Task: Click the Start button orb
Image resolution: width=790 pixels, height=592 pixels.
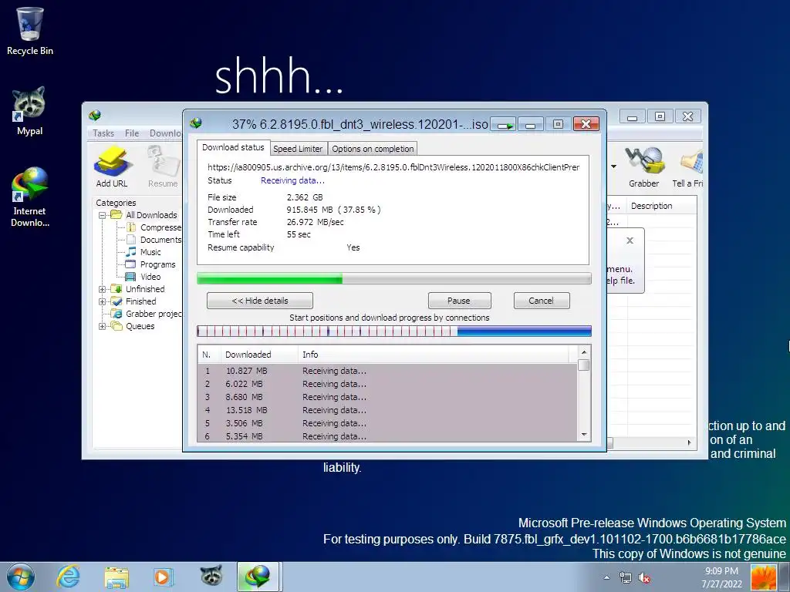Action: coord(21,577)
